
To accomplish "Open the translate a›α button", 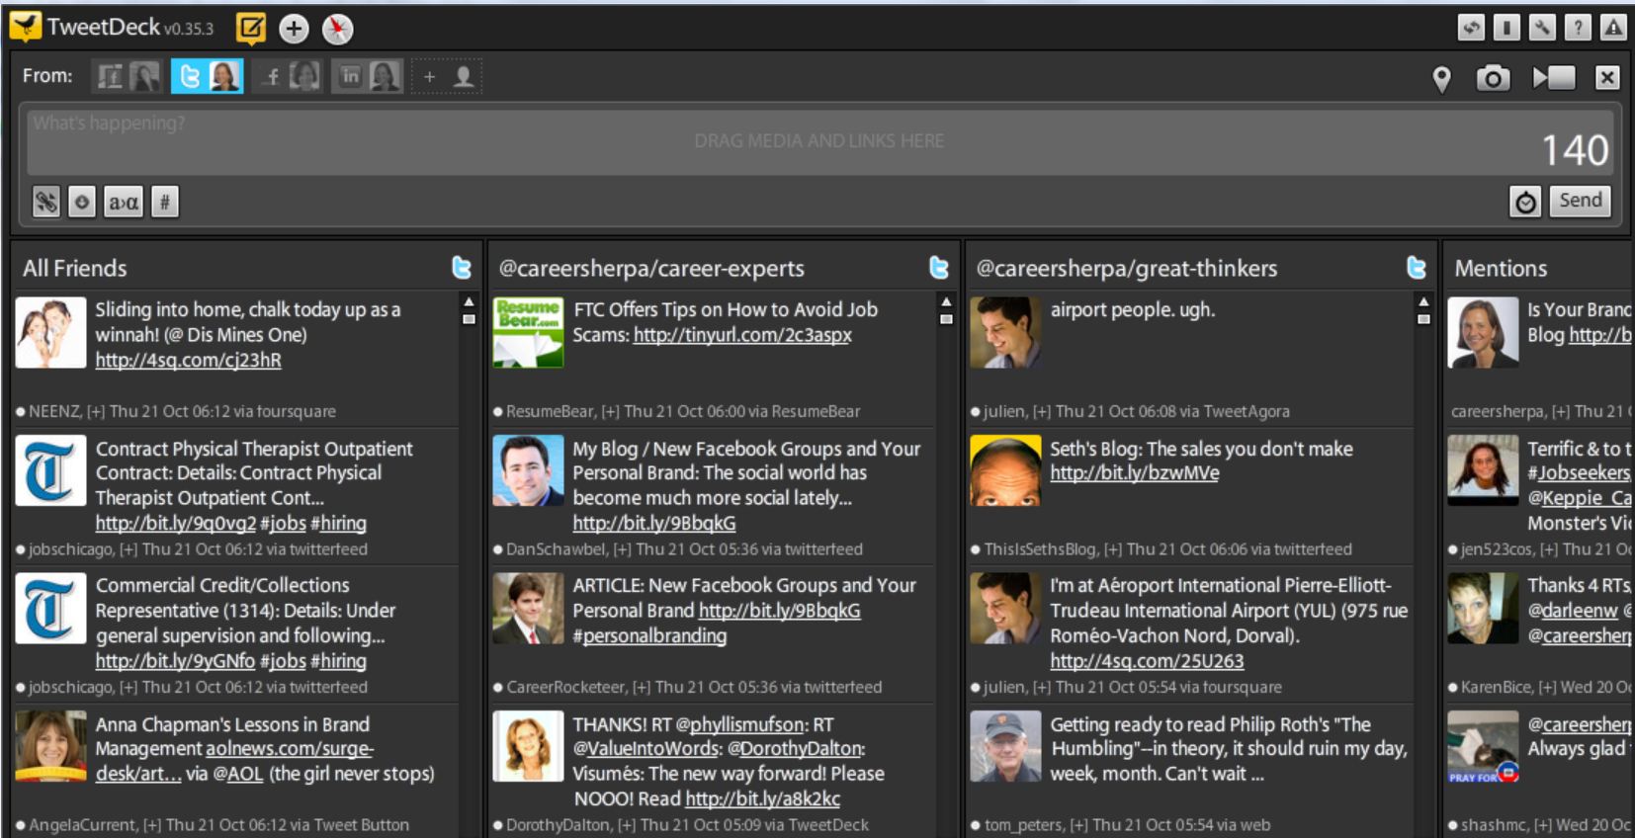I will tap(123, 203).
